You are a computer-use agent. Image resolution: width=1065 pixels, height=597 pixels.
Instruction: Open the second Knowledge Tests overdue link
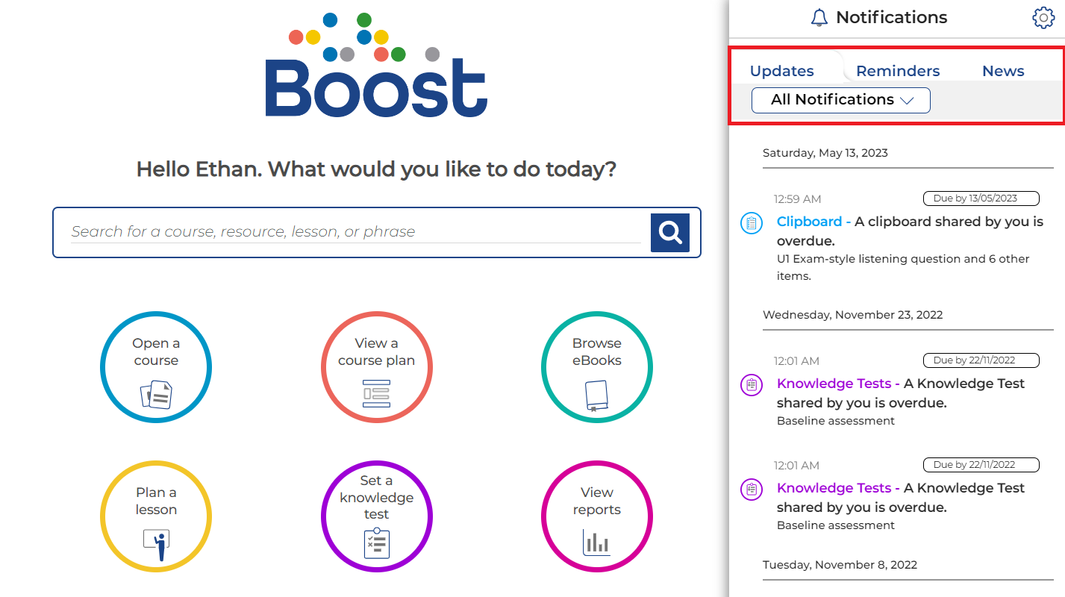pos(834,488)
